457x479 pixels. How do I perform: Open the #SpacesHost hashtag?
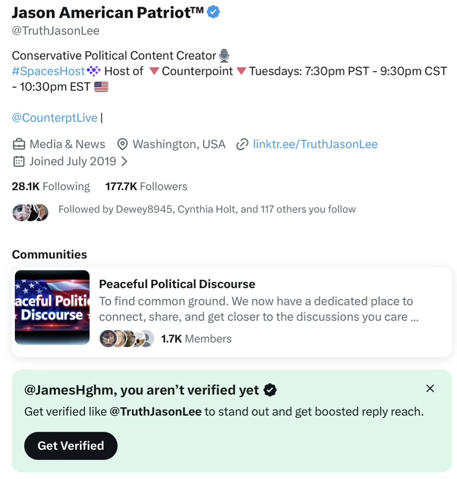48,71
